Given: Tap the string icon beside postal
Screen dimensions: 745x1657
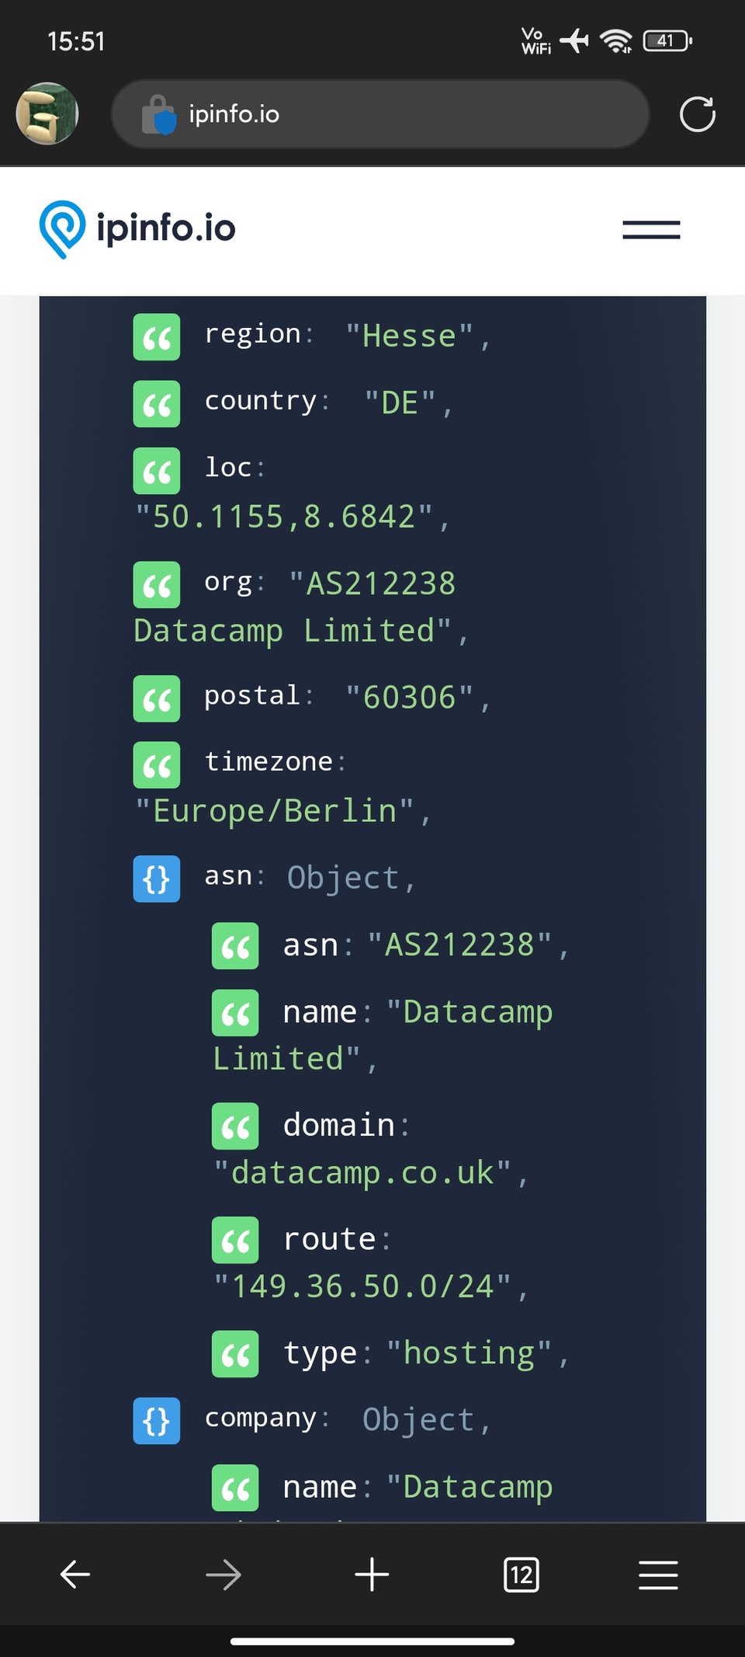Looking at the screenshot, I should (x=157, y=698).
